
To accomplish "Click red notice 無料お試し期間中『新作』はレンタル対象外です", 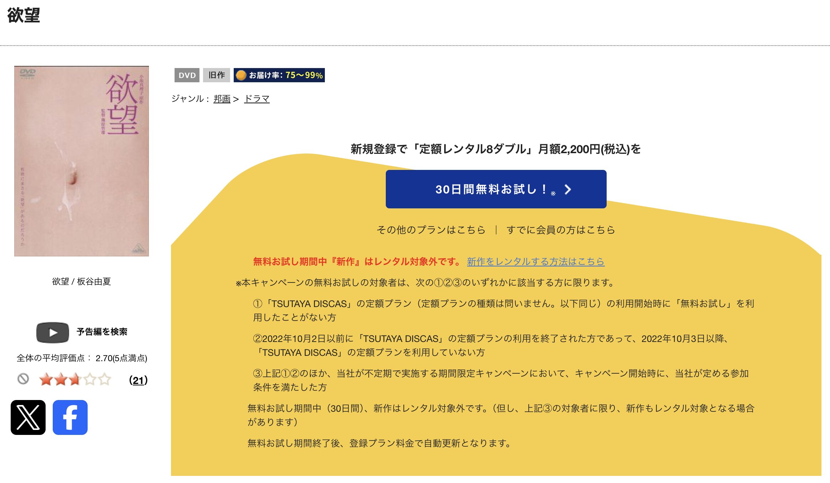I will (358, 261).
